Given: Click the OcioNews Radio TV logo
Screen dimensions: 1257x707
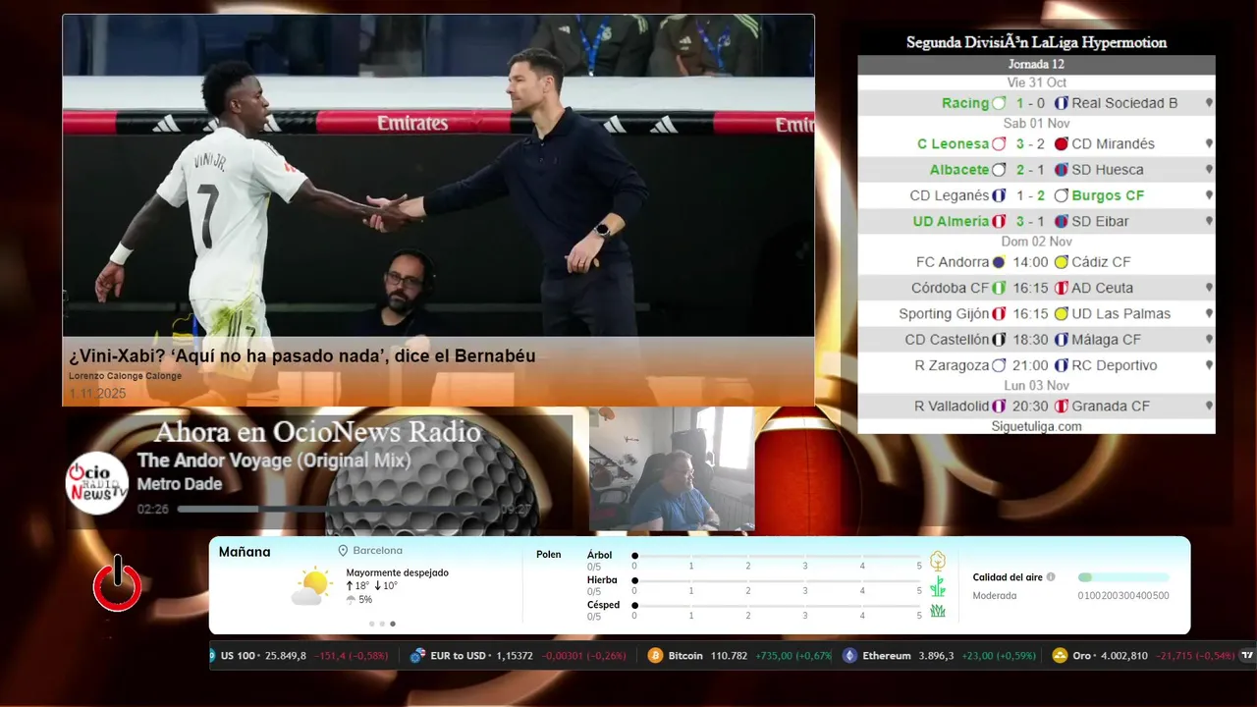Looking at the screenshot, I should [x=97, y=483].
